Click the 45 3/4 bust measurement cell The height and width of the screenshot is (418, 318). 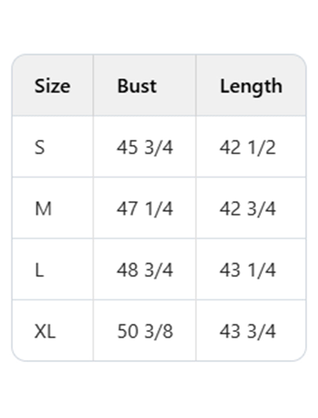tap(145, 148)
